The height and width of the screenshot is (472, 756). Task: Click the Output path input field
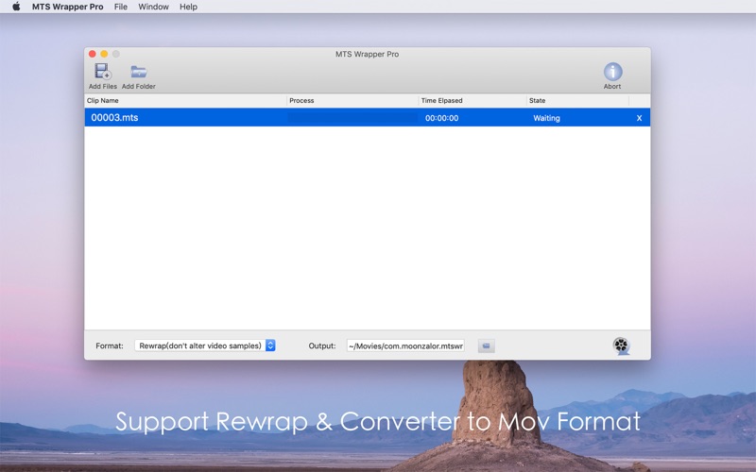click(x=405, y=346)
